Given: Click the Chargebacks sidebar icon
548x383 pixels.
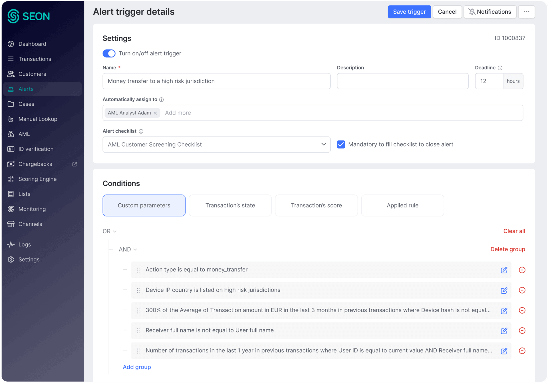Looking at the screenshot, I should pos(11,164).
